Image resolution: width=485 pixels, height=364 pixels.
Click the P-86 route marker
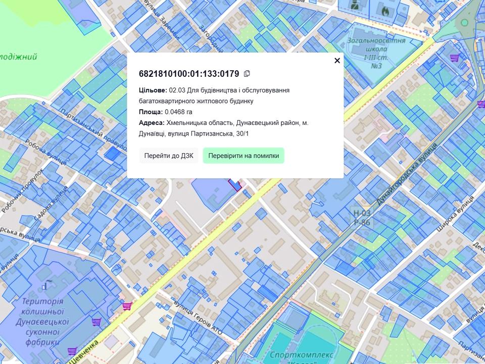tap(362, 222)
